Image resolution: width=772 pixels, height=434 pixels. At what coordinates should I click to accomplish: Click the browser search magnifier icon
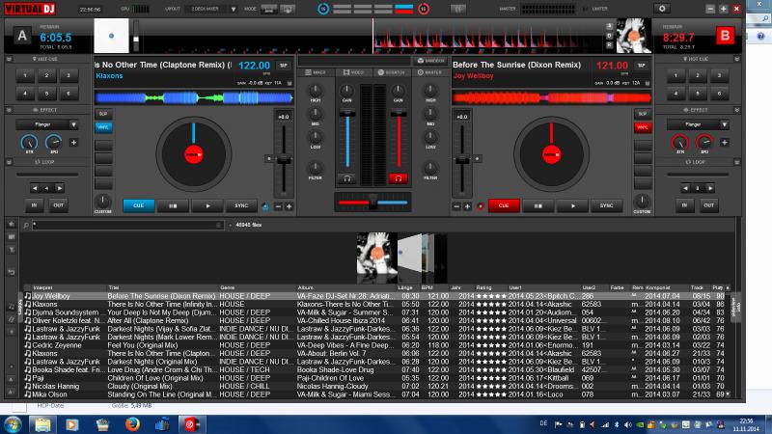point(26,226)
